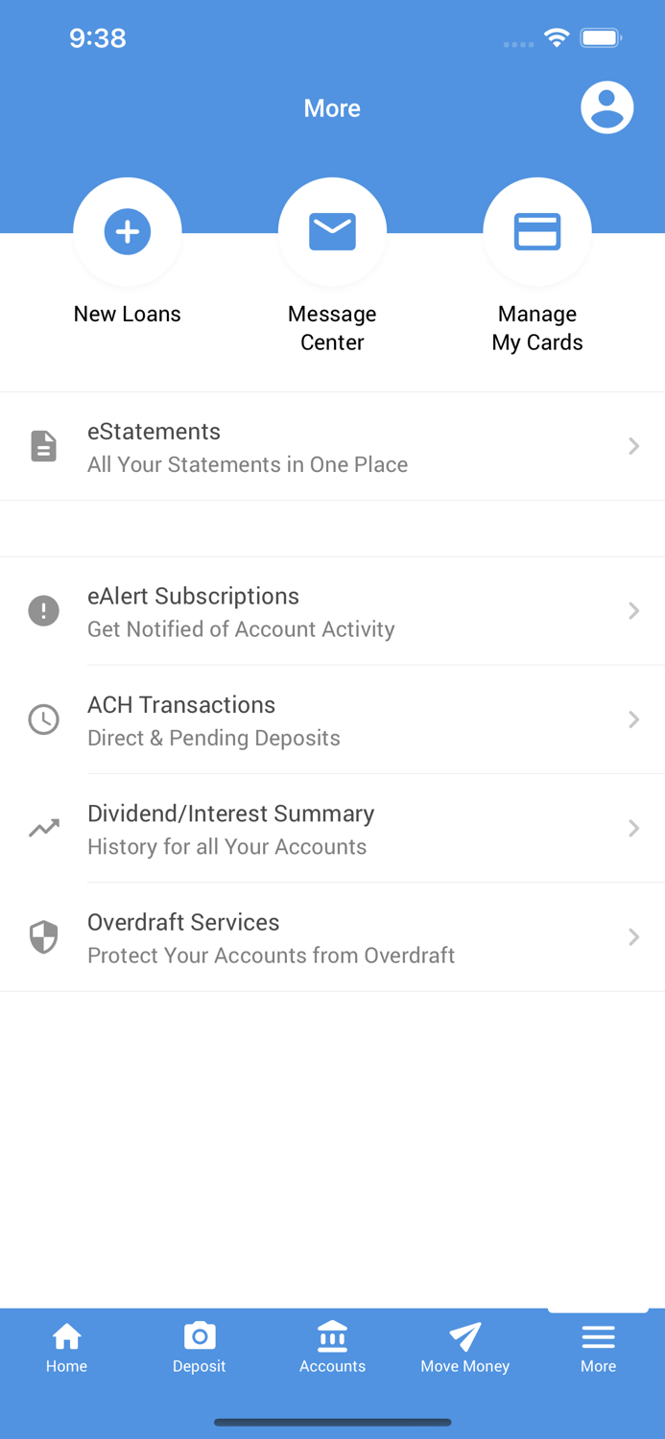
Task: Switch to the Deposit tab
Action: [200, 1348]
